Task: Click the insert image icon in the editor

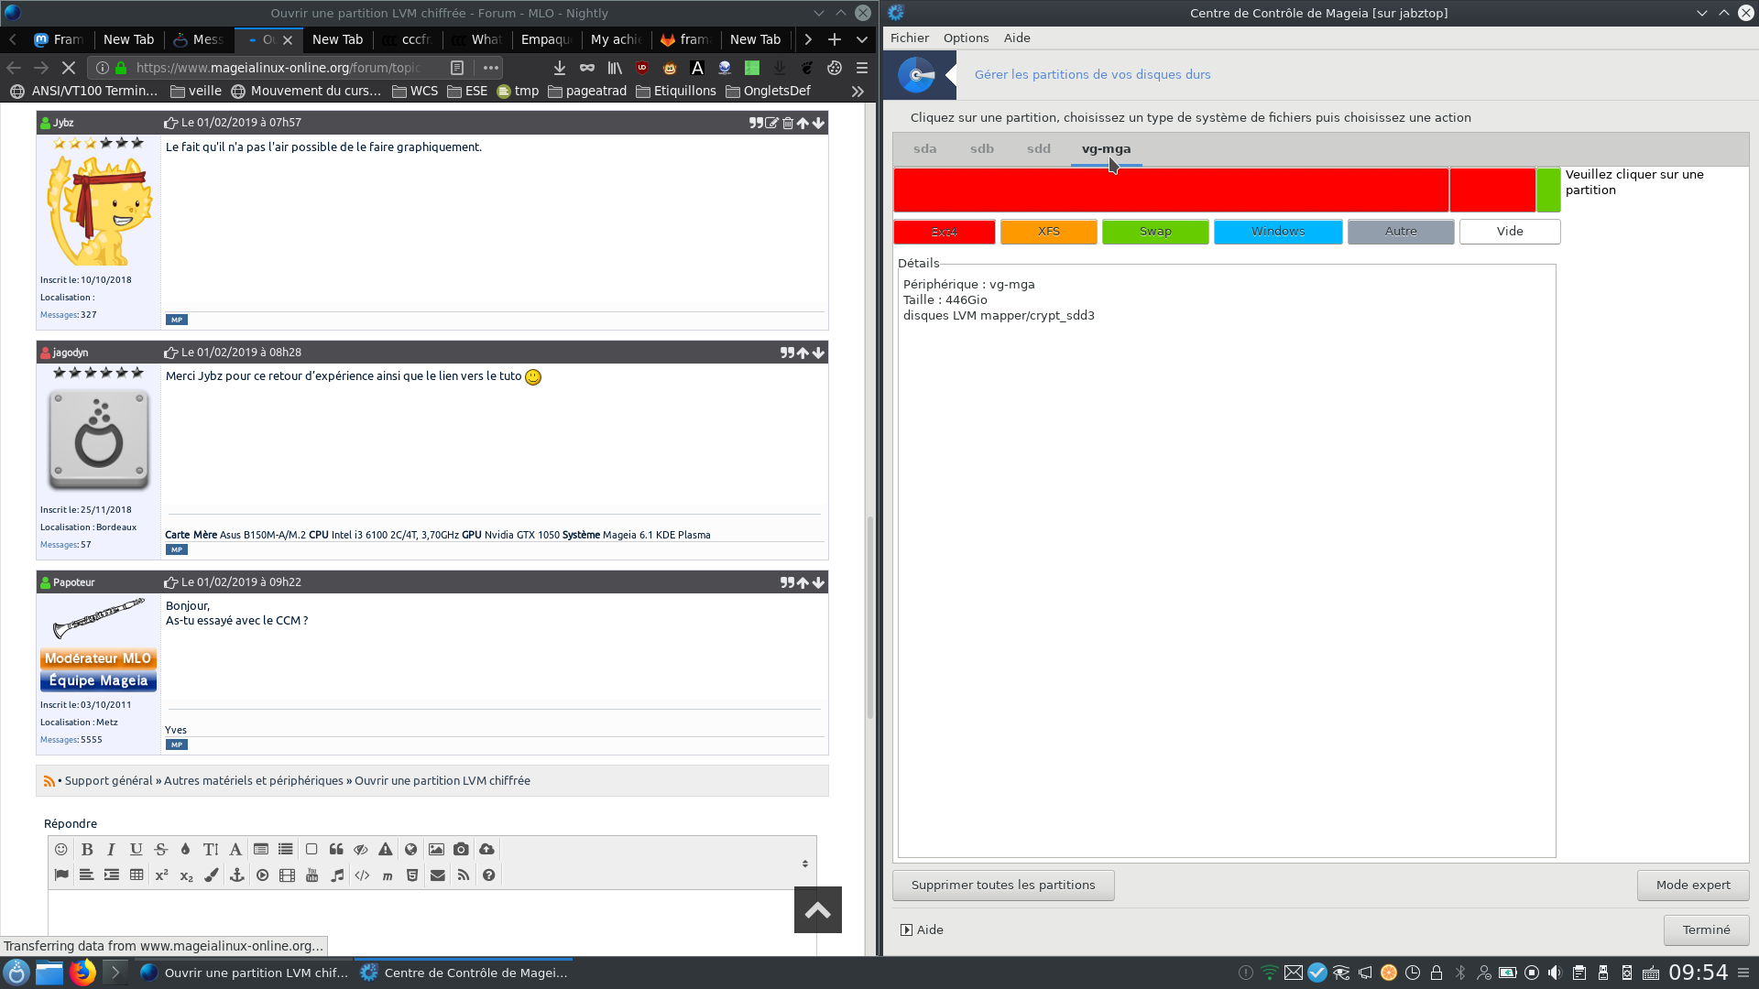Action: (x=436, y=850)
